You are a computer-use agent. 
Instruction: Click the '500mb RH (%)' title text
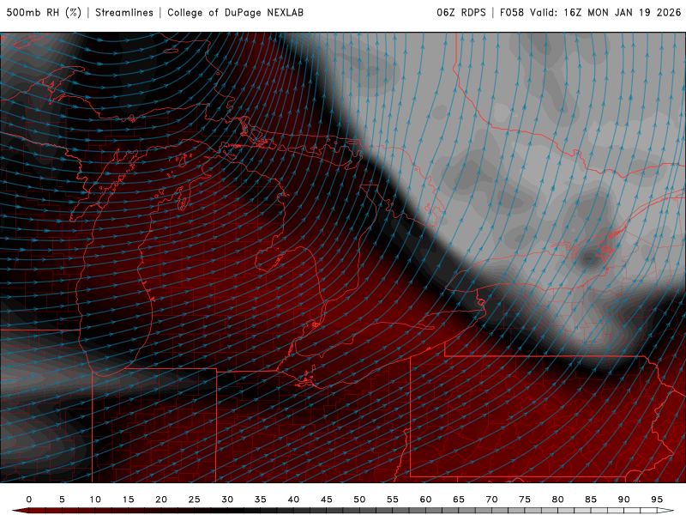(x=44, y=13)
